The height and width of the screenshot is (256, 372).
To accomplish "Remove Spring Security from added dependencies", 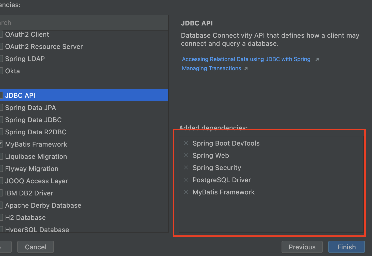I will pyautogui.click(x=186, y=168).
